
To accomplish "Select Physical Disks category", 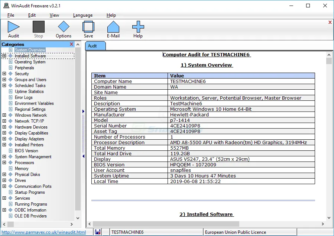I will [27, 174].
